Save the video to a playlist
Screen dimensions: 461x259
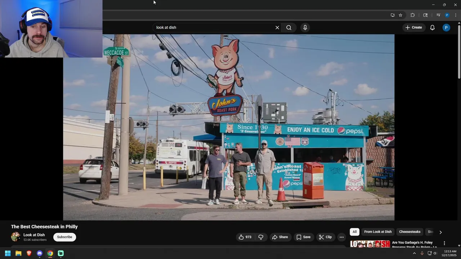tap(303, 237)
